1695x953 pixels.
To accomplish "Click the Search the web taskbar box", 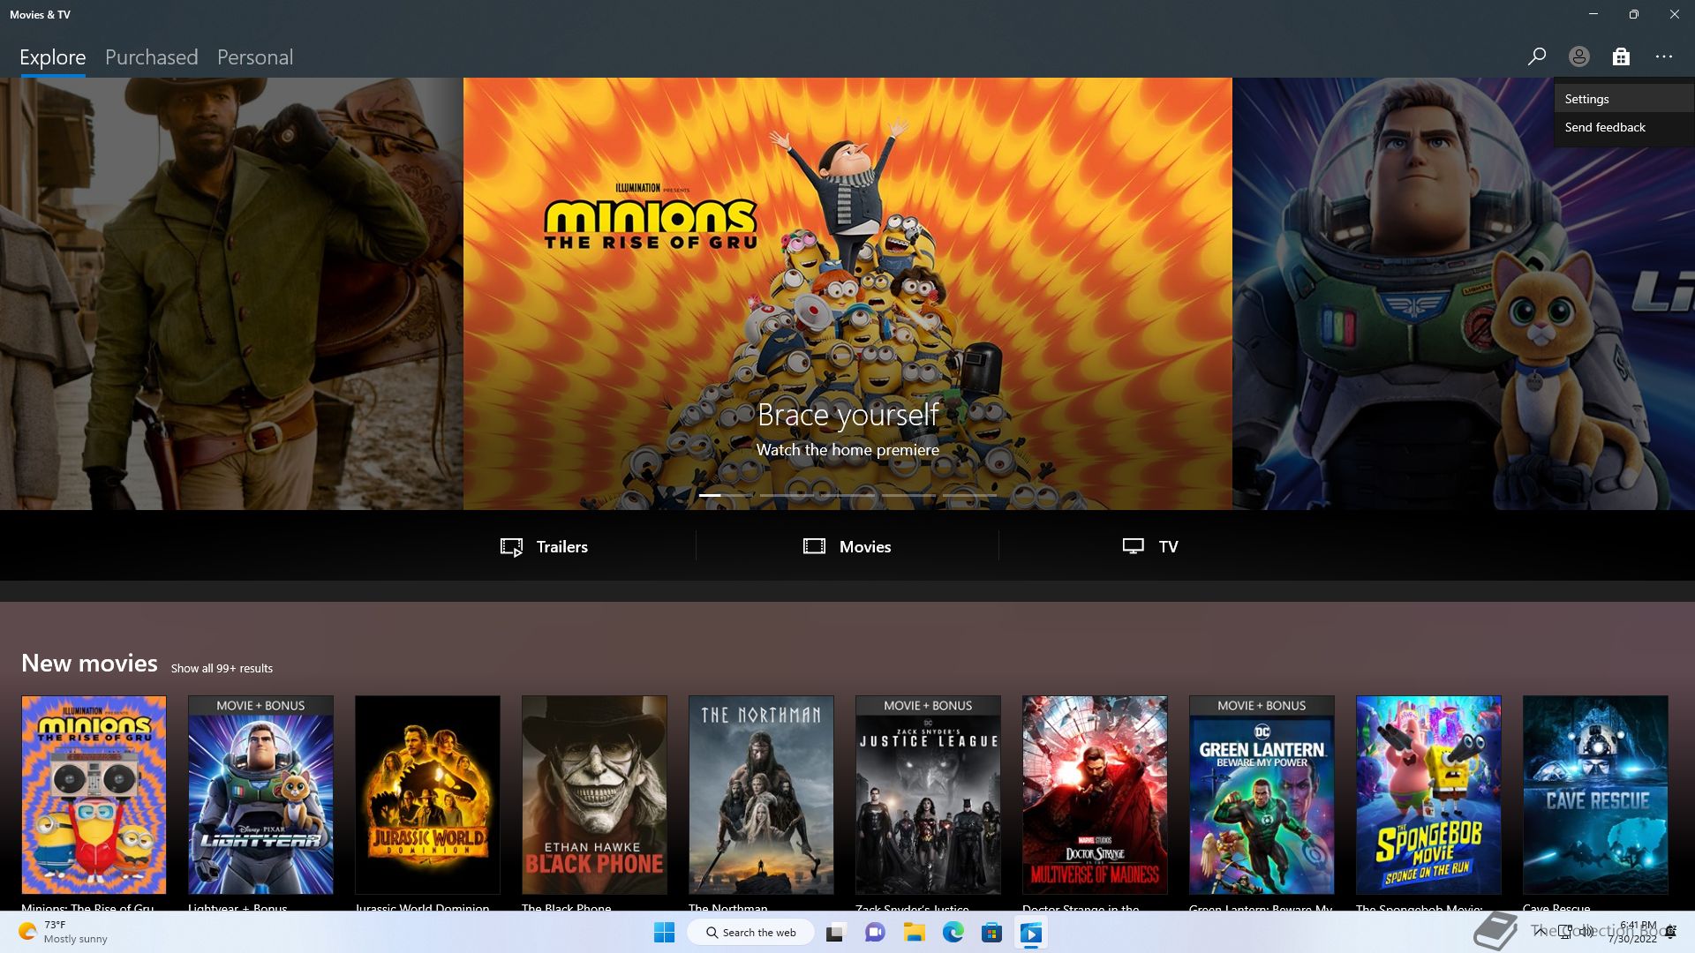I will coord(750,933).
